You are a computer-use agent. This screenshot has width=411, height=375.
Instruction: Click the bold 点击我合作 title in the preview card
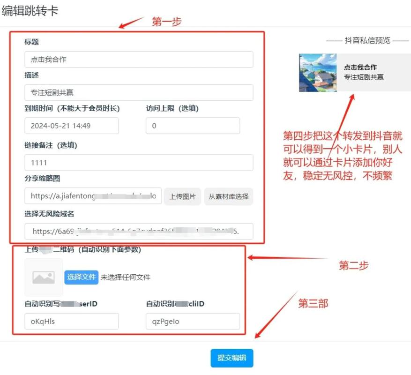(360, 67)
